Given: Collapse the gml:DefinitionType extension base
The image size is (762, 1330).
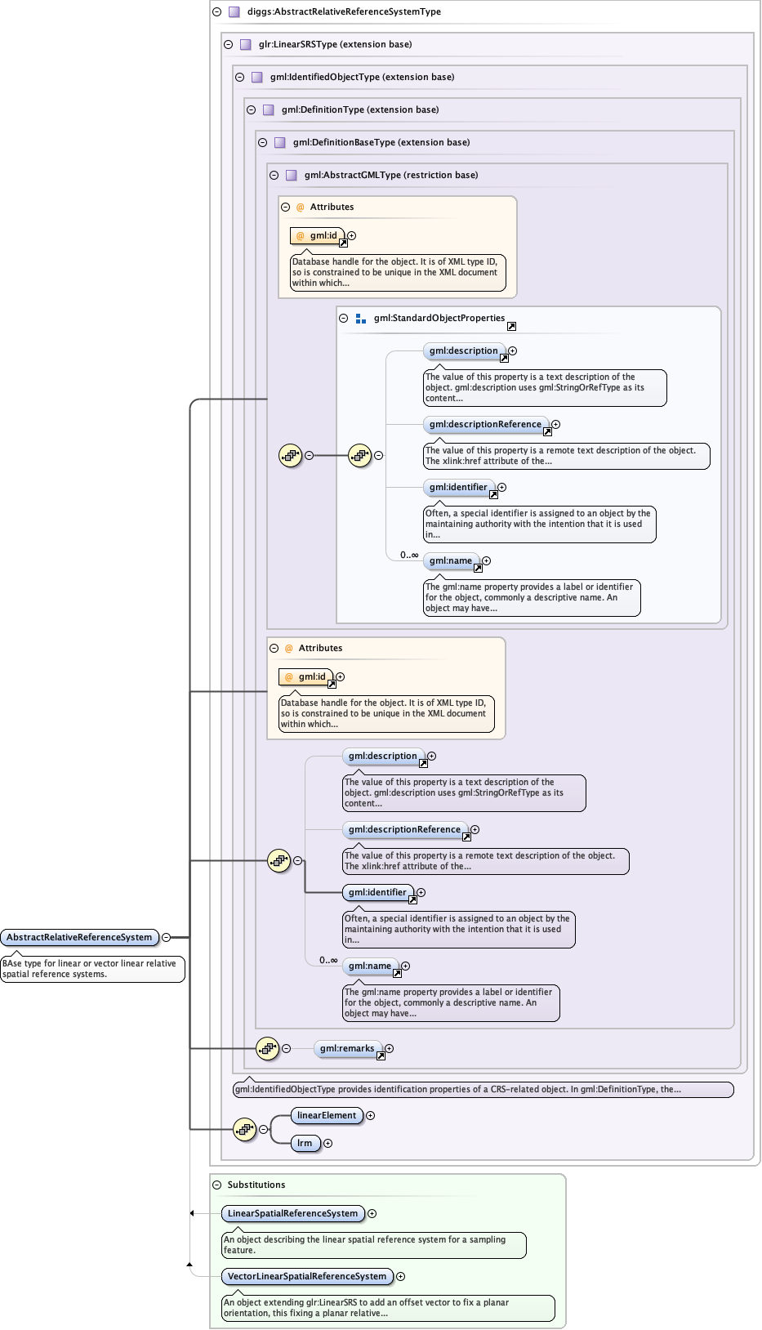Looking at the screenshot, I should 252,110.
